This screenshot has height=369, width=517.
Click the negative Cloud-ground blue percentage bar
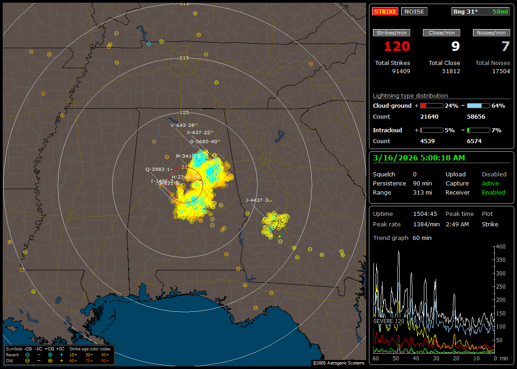pyautogui.click(x=478, y=105)
